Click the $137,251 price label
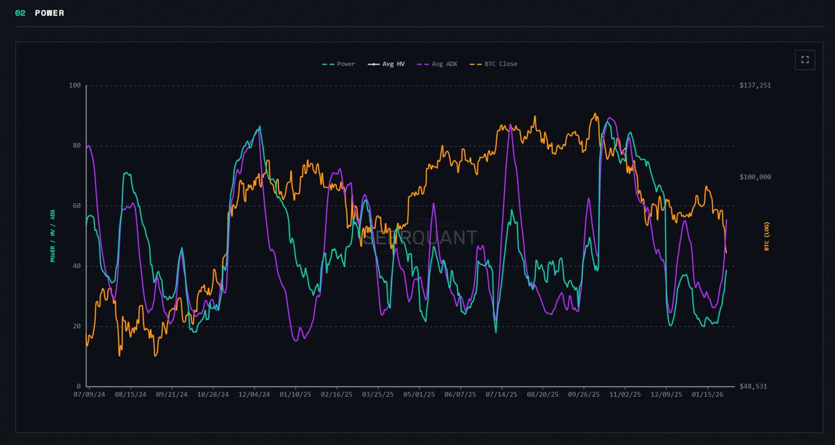Image resolution: width=835 pixels, height=445 pixels. 755,85
